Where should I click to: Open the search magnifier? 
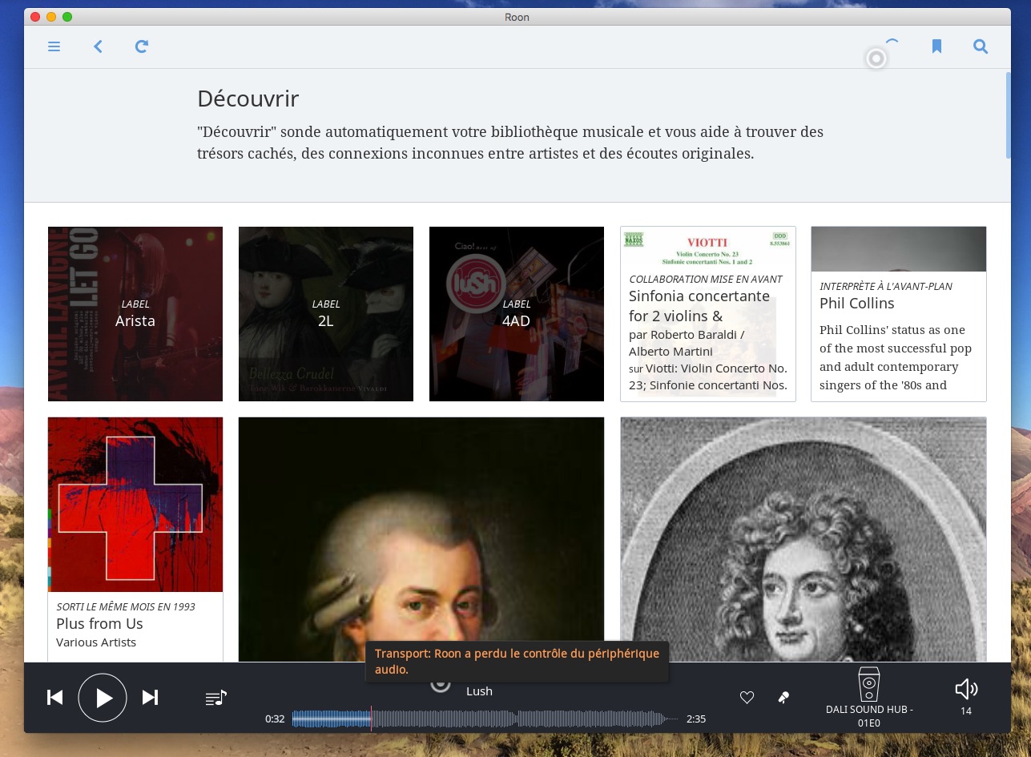tap(981, 46)
